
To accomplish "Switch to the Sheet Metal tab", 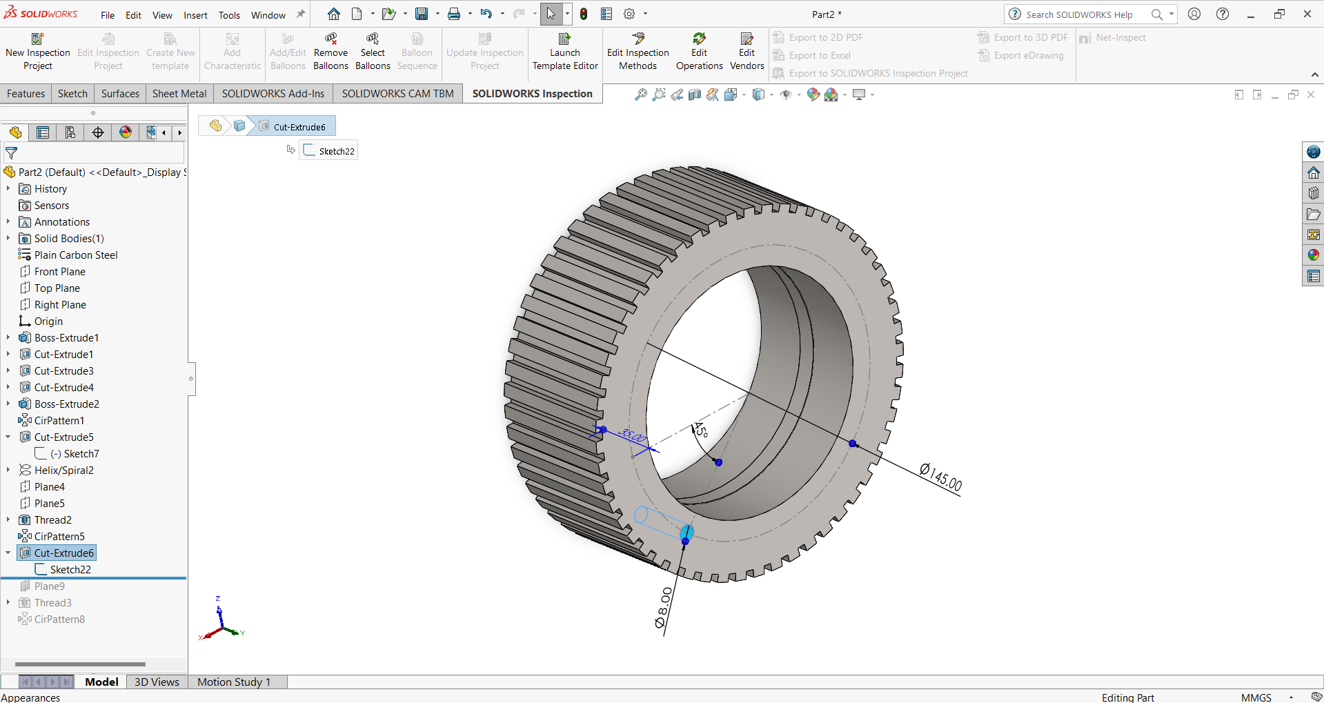I will pyautogui.click(x=179, y=94).
